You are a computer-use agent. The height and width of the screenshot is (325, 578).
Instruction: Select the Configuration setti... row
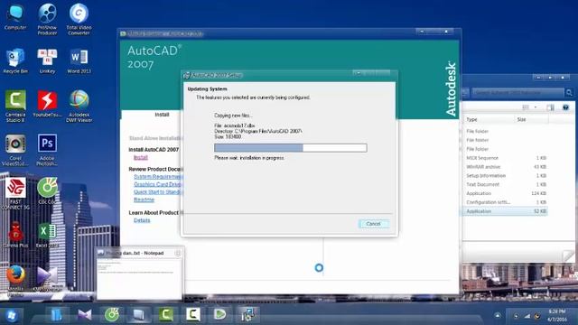pos(505,202)
